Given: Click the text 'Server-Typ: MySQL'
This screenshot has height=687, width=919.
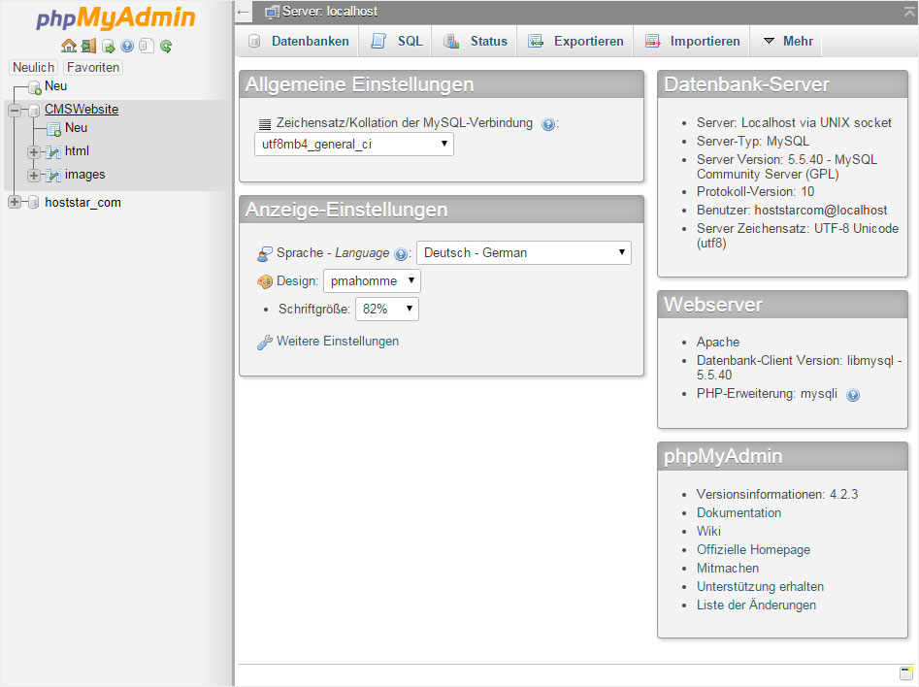Looking at the screenshot, I should click(x=752, y=142).
